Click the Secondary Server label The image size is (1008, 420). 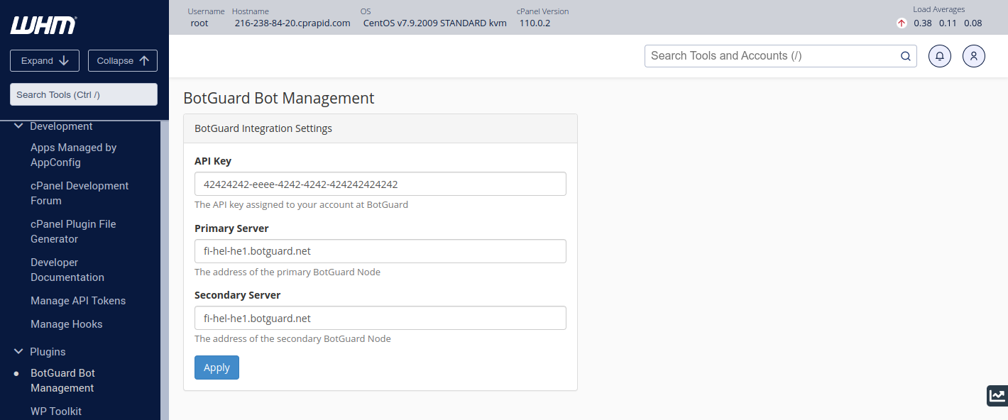pos(238,295)
